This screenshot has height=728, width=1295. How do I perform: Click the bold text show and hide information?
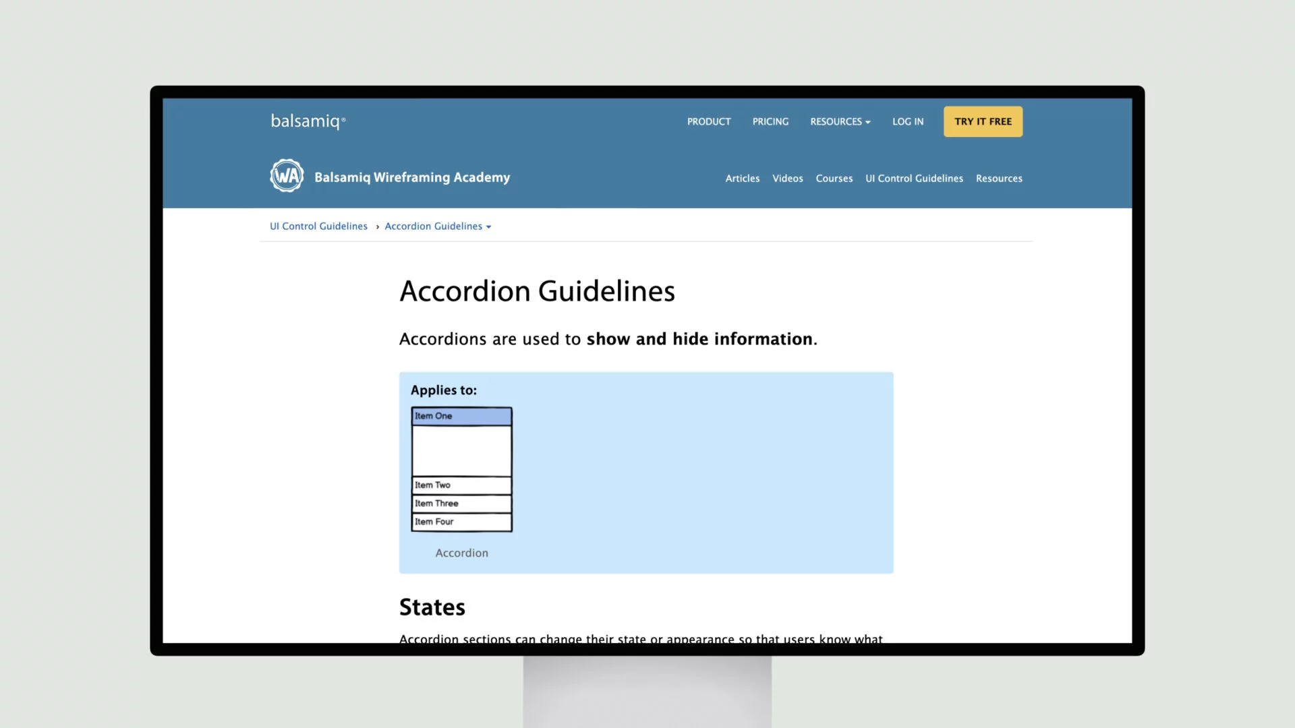(699, 339)
